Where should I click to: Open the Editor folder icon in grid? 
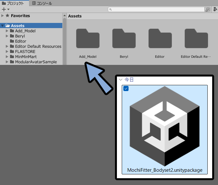pyautogui.click(x=160, y=38)
